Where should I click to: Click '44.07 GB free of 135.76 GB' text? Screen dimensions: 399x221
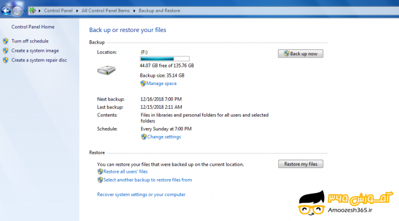167,66
